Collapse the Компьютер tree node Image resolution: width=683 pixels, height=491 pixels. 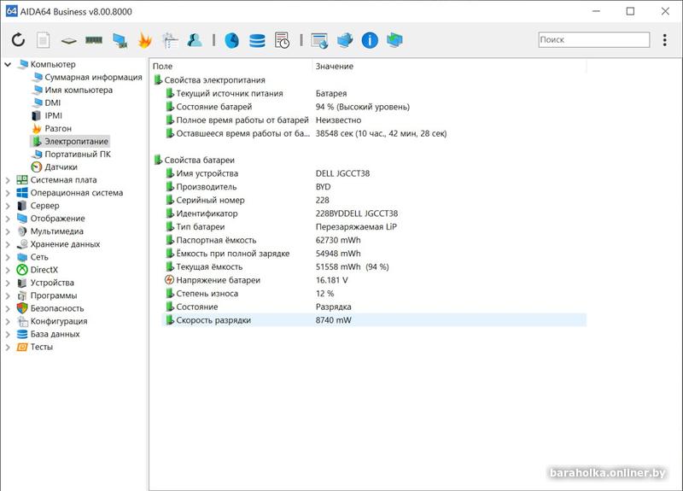[x=8, y=65]
